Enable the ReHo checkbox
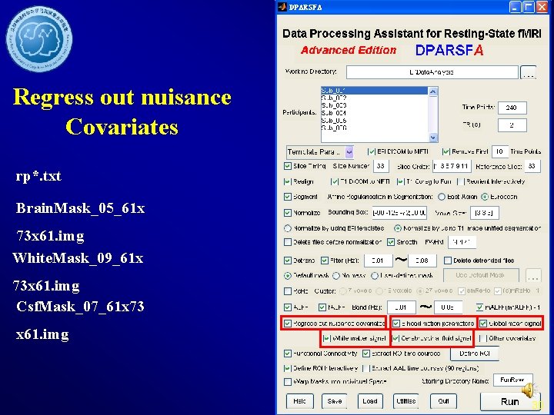The height and width of the screenshot is (415, 554). tap(288, 291)
